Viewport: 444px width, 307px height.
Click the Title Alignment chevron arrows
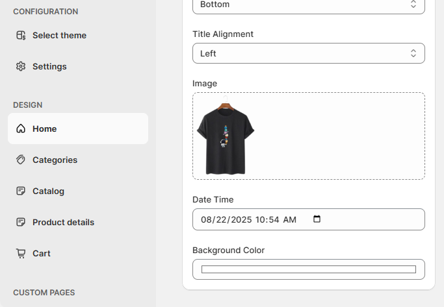[x=413, y=53]
